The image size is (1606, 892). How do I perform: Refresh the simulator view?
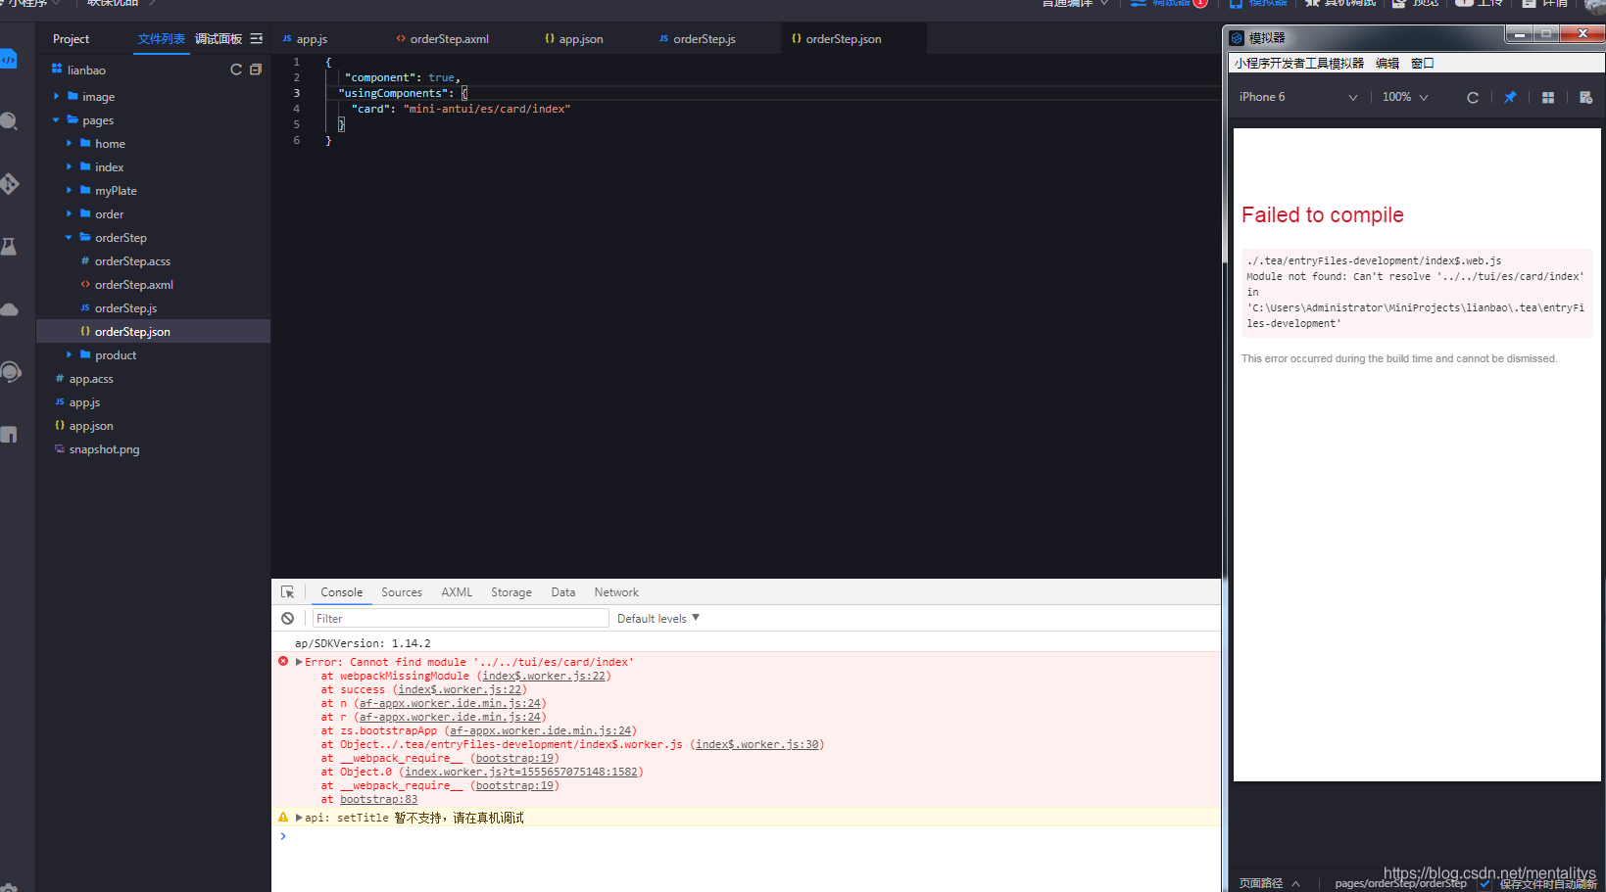[x=1472, y=97]
